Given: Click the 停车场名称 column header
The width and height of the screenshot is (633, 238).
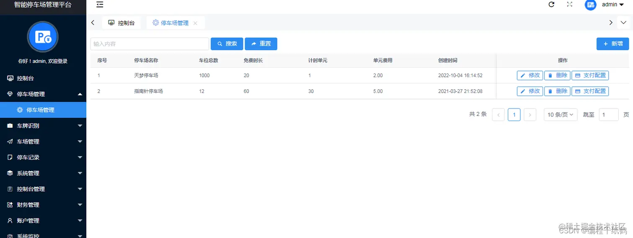Looking at the screenshot, I should pos(146,61).
